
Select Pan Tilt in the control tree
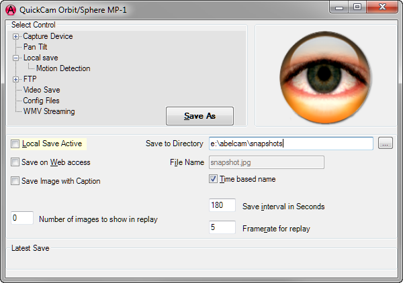click(35, 47)
